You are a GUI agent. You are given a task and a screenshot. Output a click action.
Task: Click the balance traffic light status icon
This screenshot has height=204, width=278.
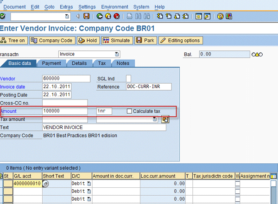coord(257,55)
